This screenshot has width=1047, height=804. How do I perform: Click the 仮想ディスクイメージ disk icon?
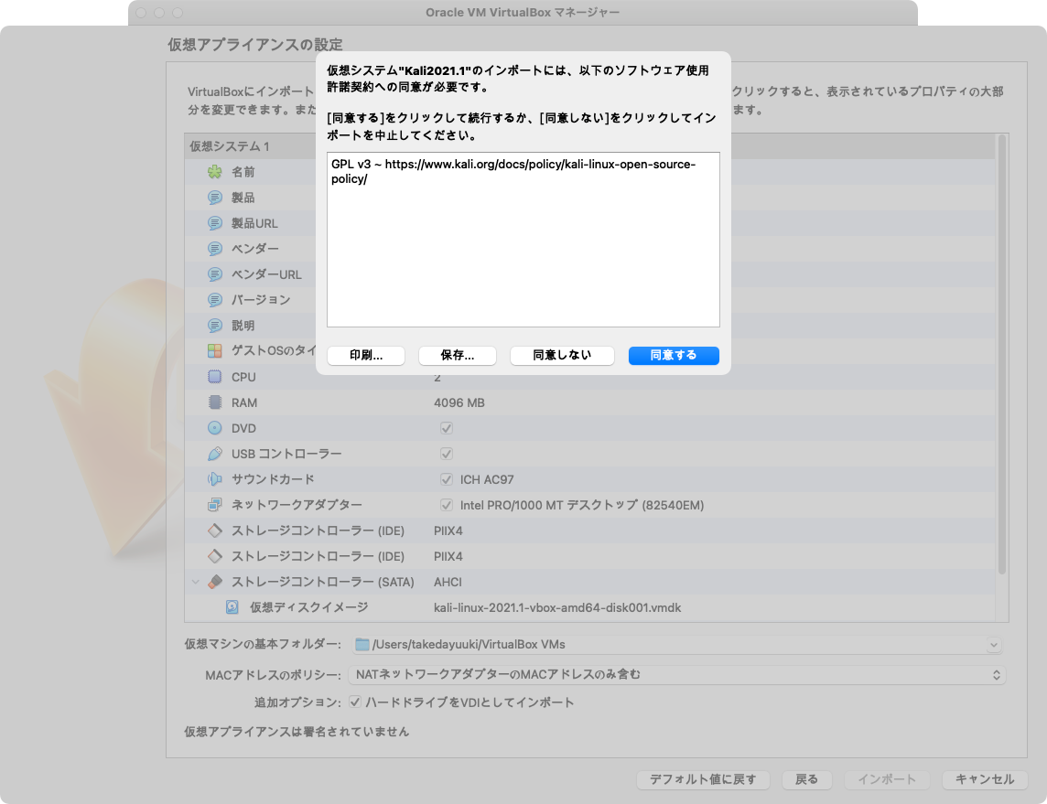232,607
